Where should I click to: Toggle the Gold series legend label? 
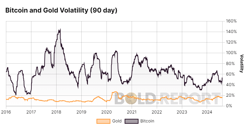117,121
